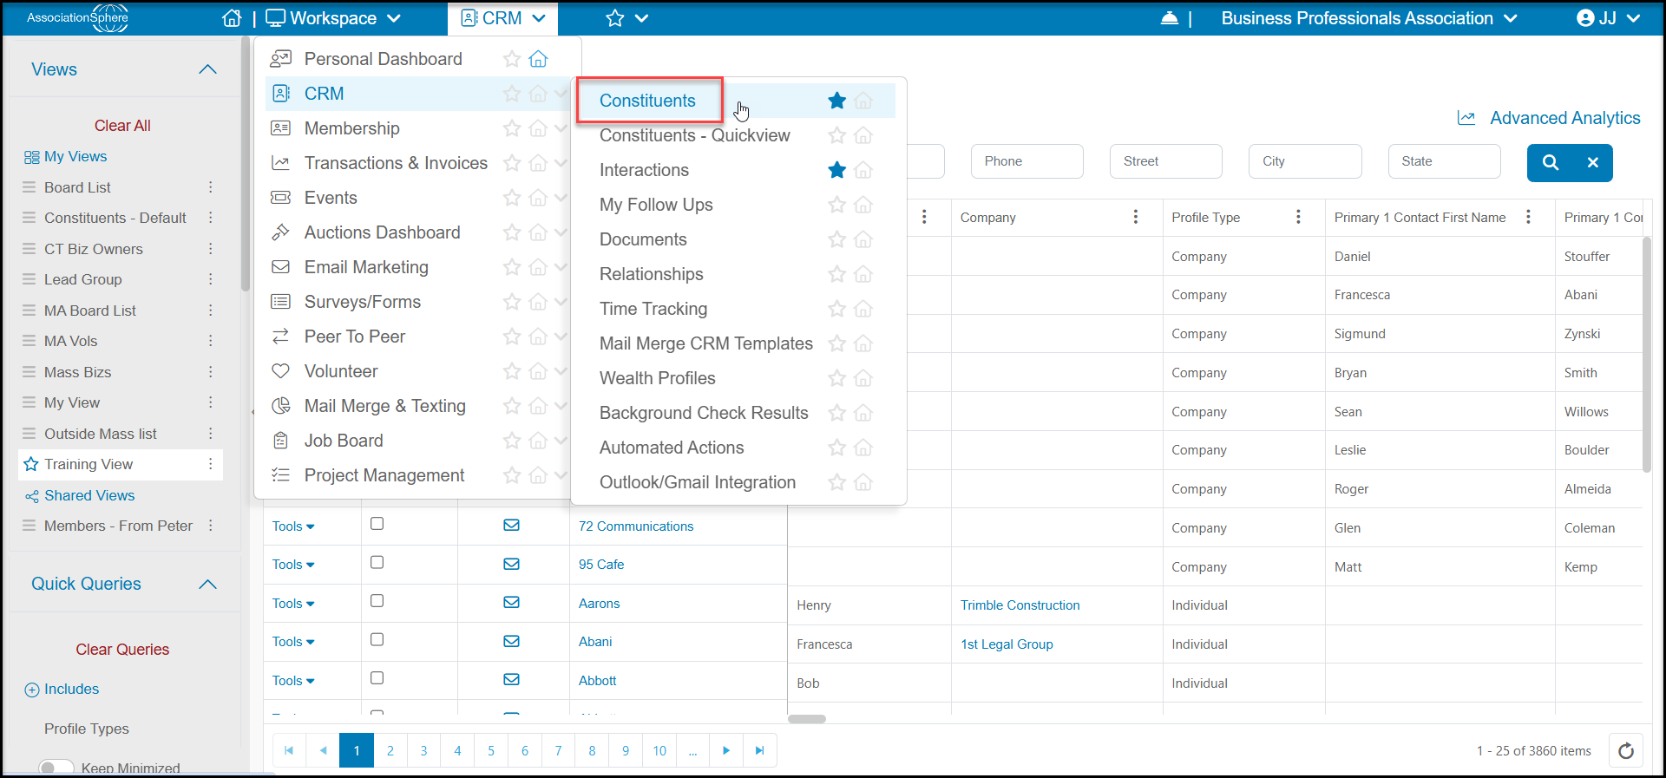Open the Trimble Construction company link
Viewport: 1666px width, 778px height.
coord(1020,605)
